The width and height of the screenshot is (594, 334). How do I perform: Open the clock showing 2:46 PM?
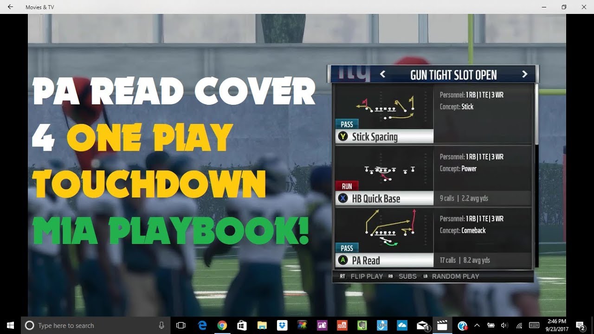(556, 325)
